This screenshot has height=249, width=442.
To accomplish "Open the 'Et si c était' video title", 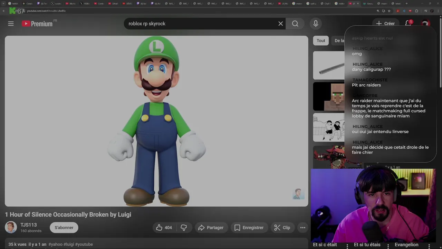I will 325,245.
